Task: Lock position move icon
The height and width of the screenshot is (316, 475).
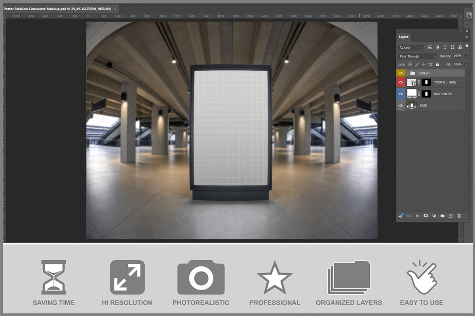Action: tap(424, 64)
